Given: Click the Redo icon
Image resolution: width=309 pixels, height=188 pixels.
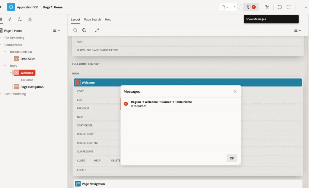Looking at the screenshot, I should coord(288,7).
